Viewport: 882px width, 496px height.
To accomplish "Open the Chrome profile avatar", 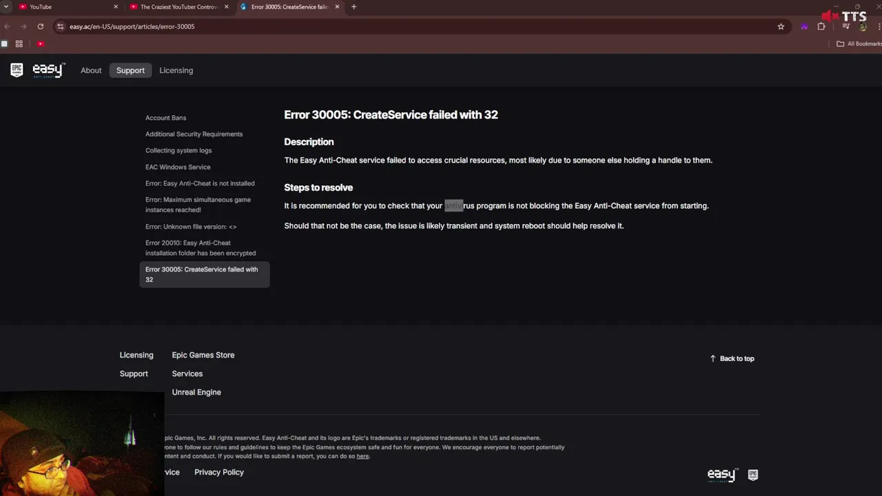I will coord(863,27).
